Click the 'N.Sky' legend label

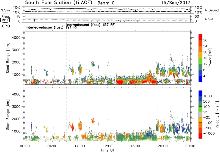[5, 10]
